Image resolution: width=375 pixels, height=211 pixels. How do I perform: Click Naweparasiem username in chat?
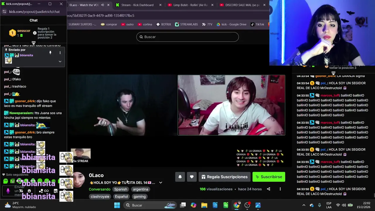click(x=21, y=113)
